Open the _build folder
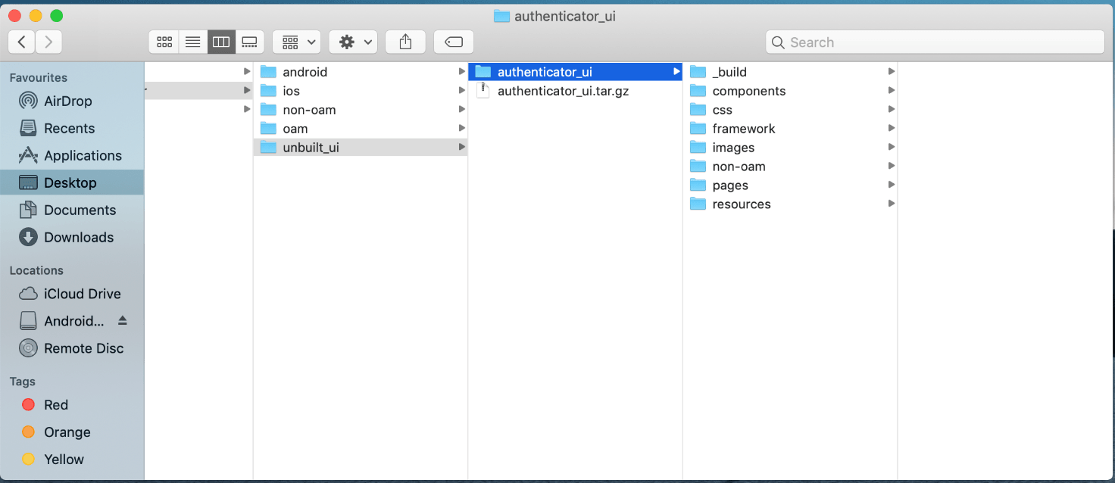1115x483 pixels. pyautogui.click(x=790, y=72)
